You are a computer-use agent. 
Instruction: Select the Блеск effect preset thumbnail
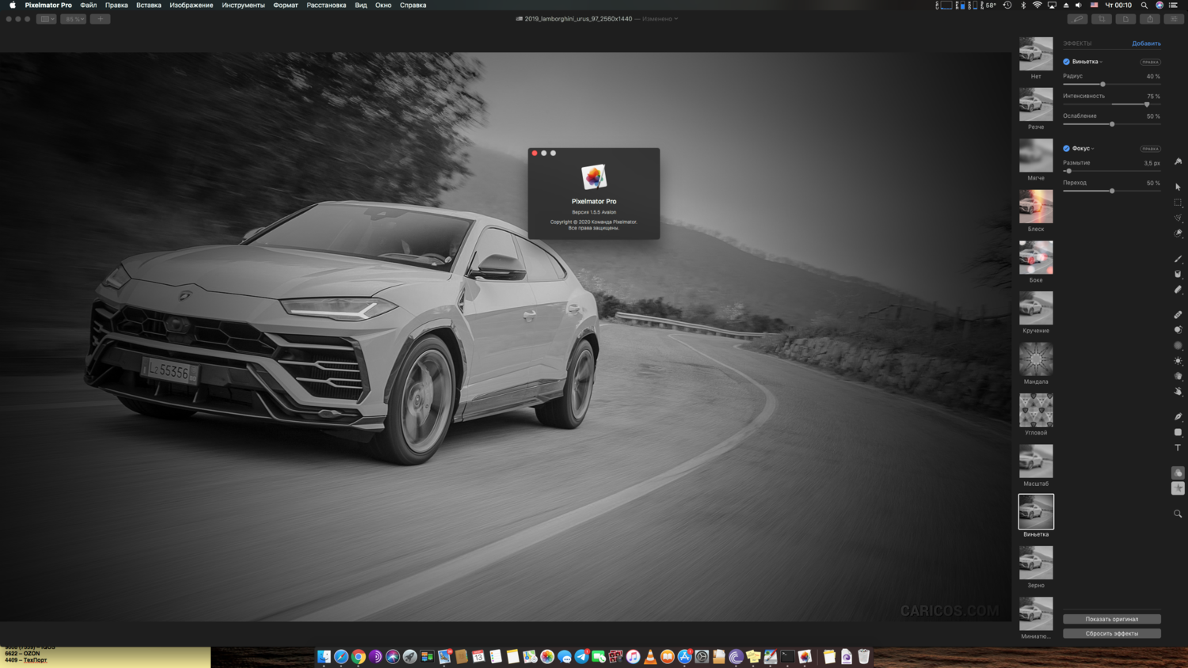pyautogui.click(x=1036, y=207)
